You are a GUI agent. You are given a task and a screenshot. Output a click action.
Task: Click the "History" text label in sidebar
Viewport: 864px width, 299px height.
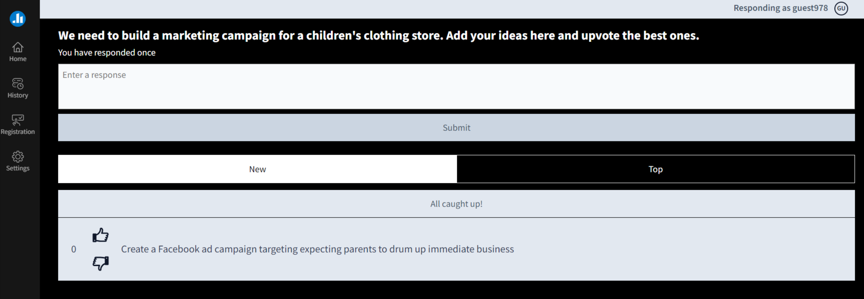point(18,95)
